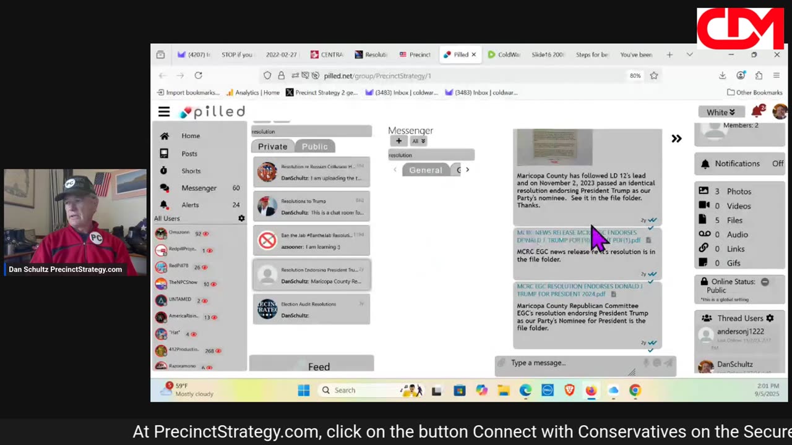Toggle eye icon beside Omazonn

coord(206,234)
